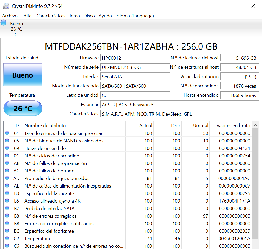Click the Número de serie value field
Image resolution: width=262 pixels, height=249 pixels.
(x=135, y=67)
